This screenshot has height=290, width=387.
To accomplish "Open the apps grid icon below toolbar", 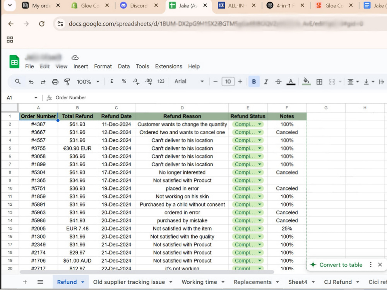I will 10,39.
